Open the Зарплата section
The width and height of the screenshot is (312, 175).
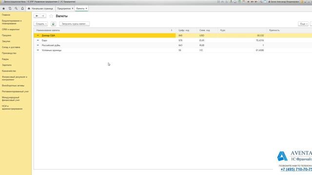point(7,65)
